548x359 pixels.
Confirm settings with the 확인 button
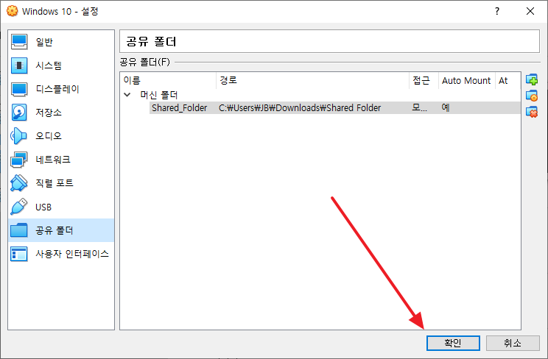pyautogui.click(x=453, y=343)
